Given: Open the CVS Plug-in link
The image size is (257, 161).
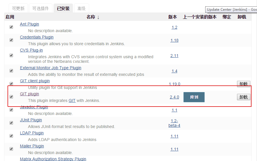Looking at the screenshot, I should pos(31,50).
